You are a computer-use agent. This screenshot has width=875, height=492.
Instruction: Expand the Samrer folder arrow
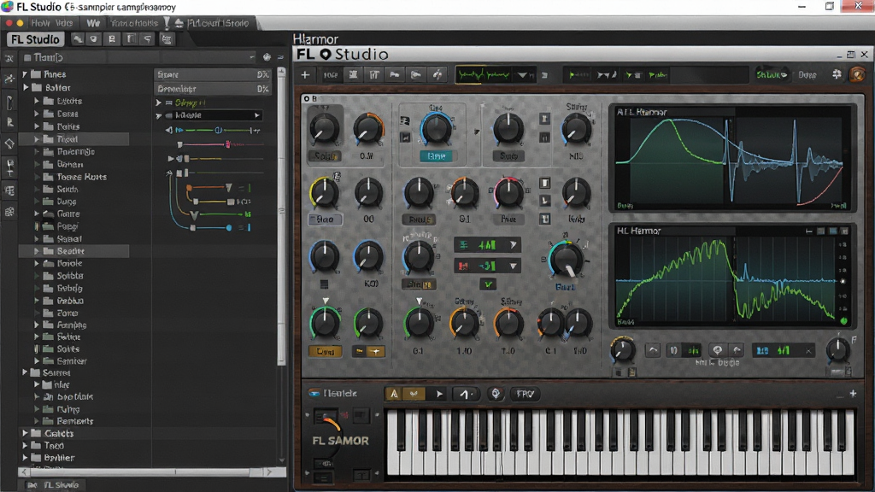click(x=25, y=372)
